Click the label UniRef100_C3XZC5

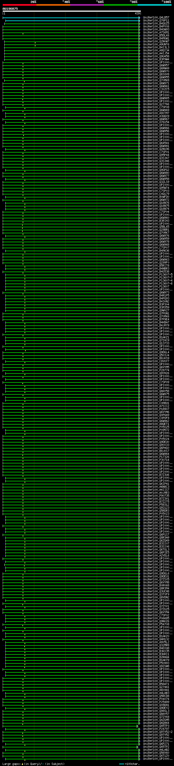pos(156,89)
